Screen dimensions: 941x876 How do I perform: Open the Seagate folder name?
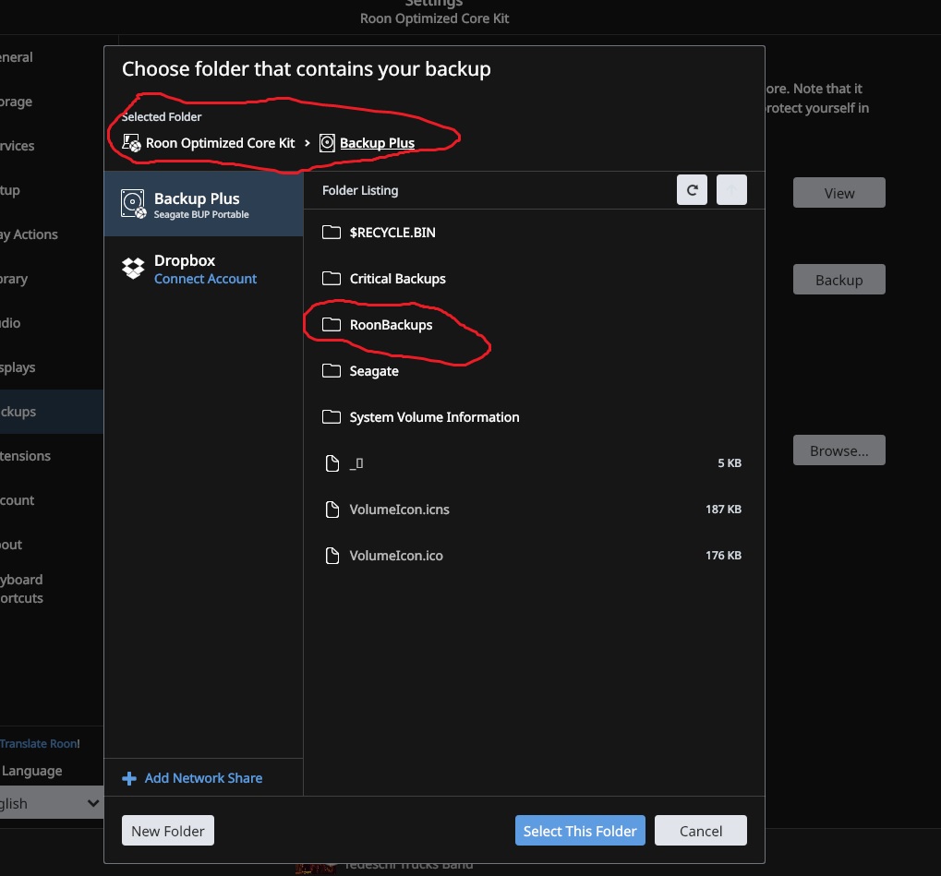point(374,371)
